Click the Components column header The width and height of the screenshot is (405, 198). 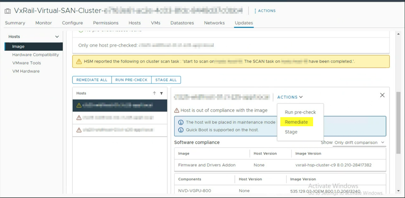[x=190, y=179]
